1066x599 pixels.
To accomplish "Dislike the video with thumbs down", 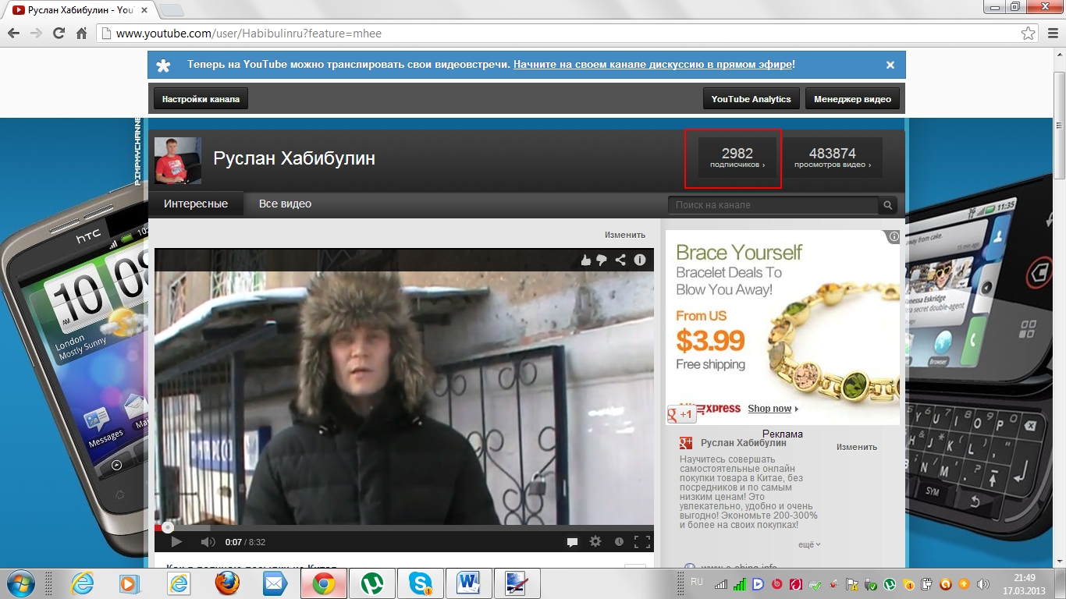I will point(602,260).
